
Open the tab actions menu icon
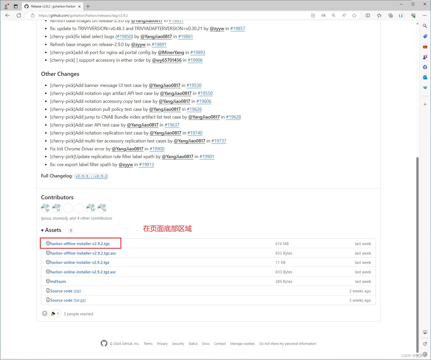point(16,6)
